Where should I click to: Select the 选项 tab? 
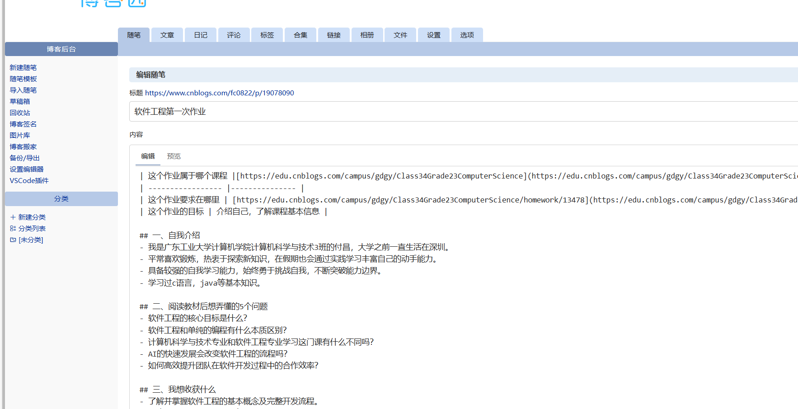click(x=467, y=35)
